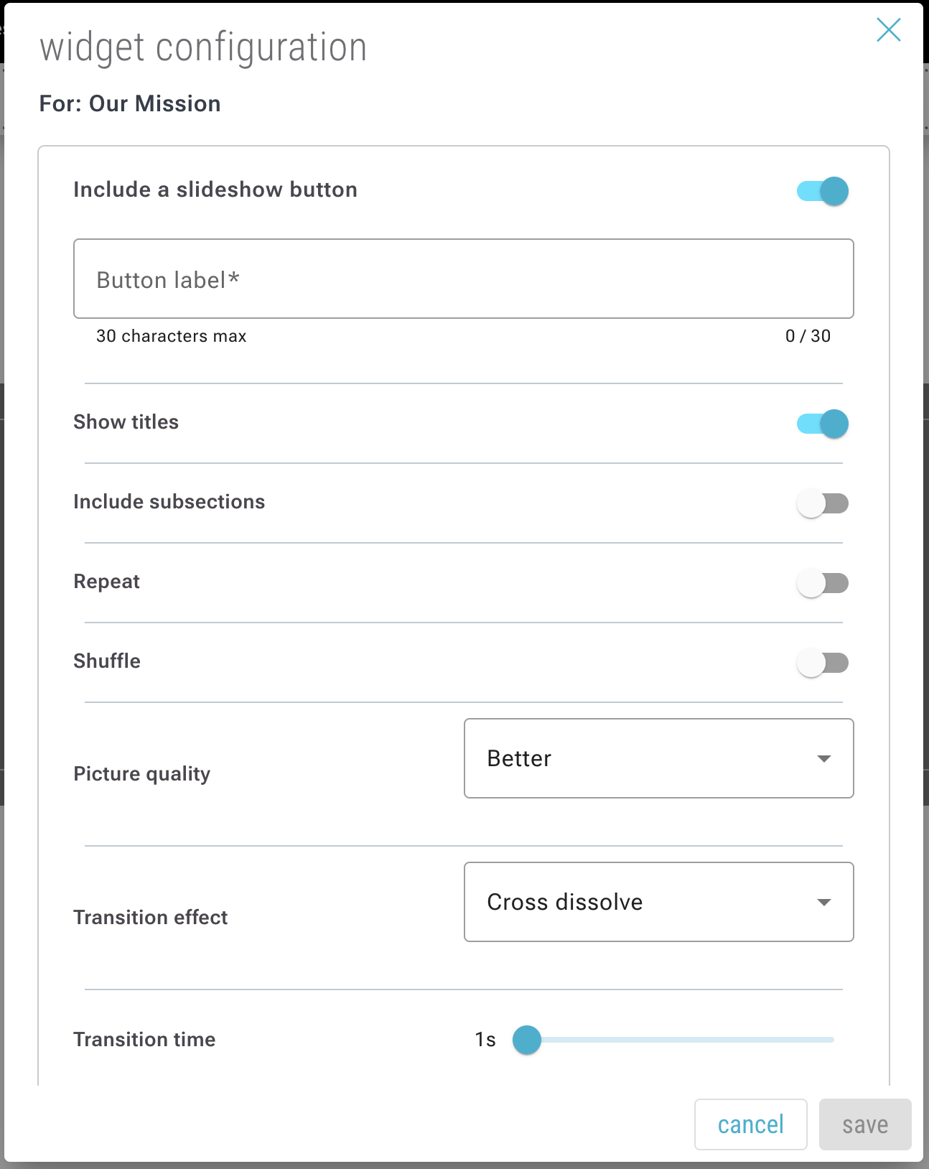Image resolution: width=929 pixels, height=1169 pixels.
Task: Open the Cross dissolve transition effect dropdown
Action: (x=658, y=902)
